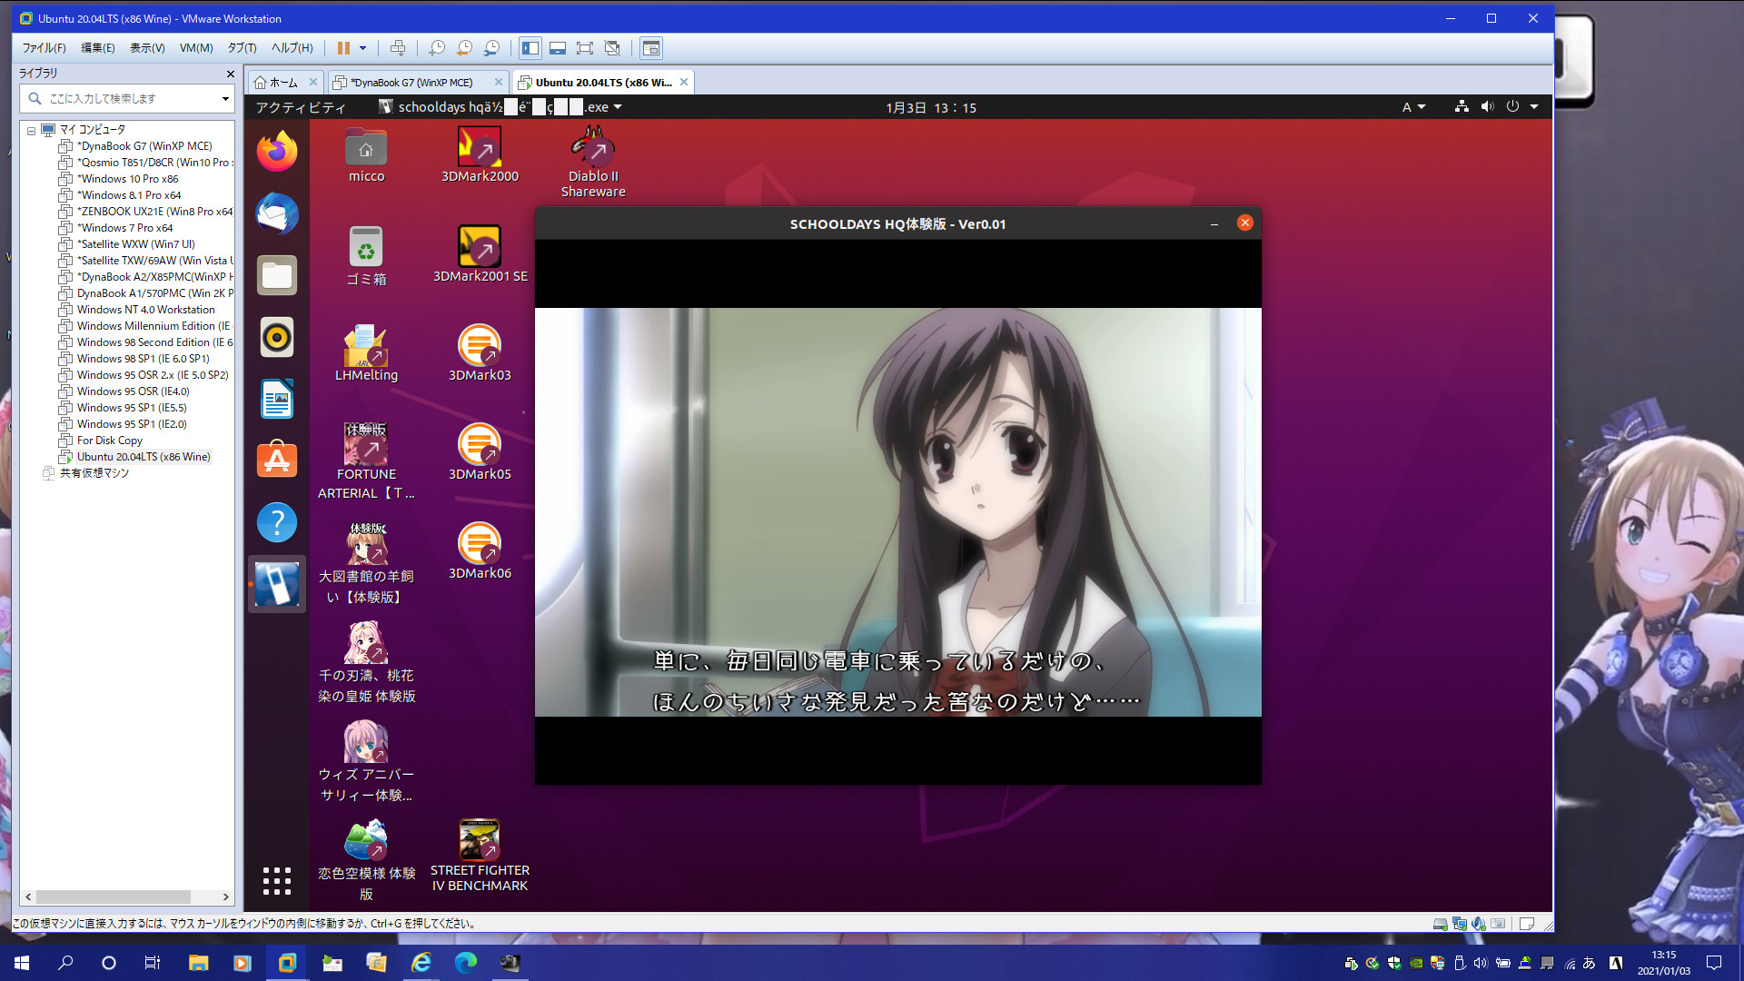This screenshot has height=981, width=1744.
Task: Open the タブ(T) menu
Action: tap(242, 48)
